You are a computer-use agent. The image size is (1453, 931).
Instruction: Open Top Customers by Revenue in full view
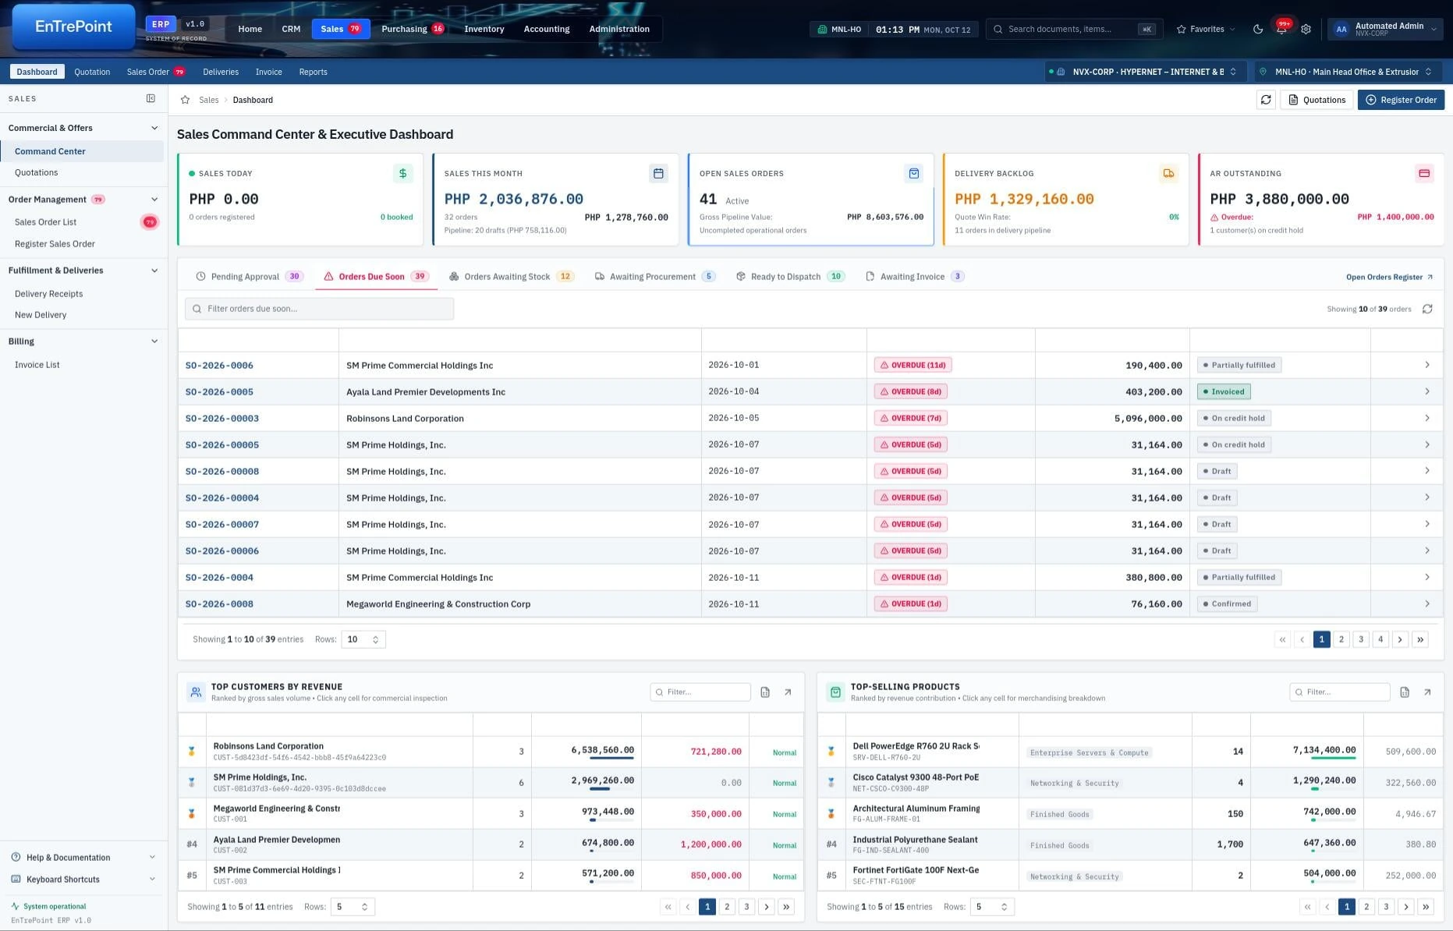click(788, 692)
